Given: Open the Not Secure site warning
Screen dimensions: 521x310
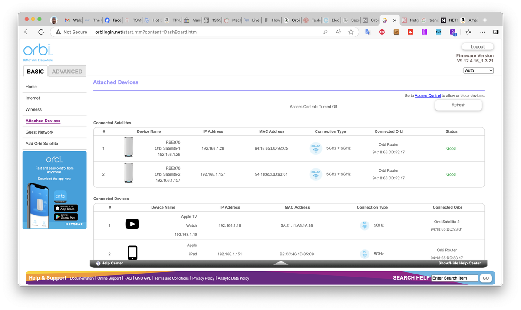Looking at the screenshot, I should (71, 32).
